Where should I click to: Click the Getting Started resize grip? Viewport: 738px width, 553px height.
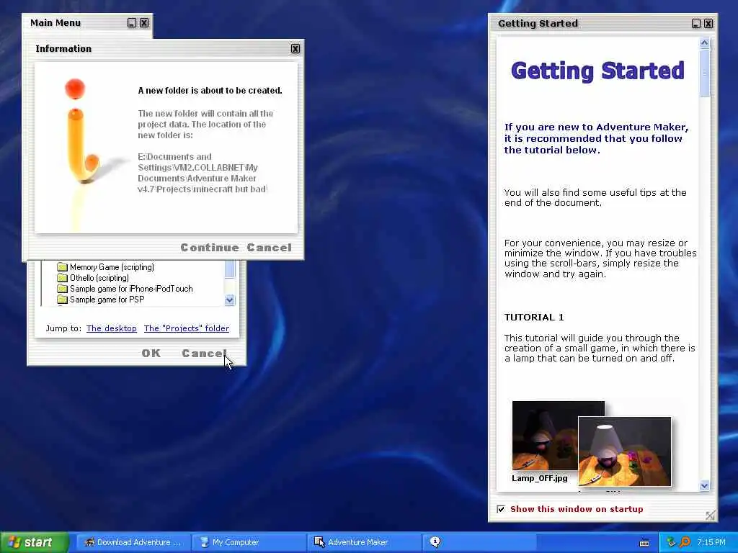click(710, 516)
